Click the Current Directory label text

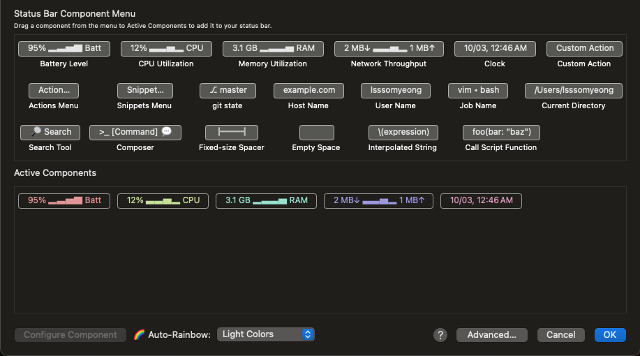coord(574,105)
